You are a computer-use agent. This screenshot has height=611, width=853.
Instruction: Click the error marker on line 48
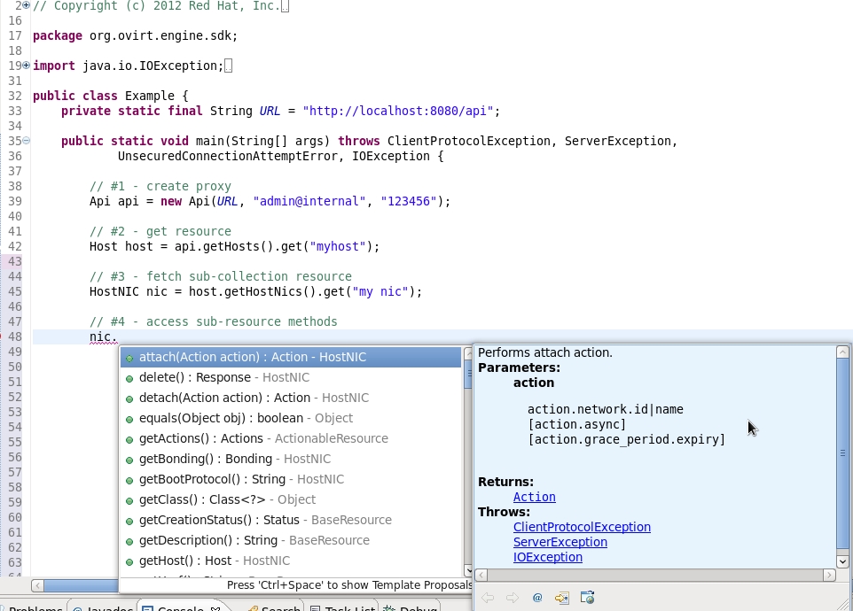3,336
